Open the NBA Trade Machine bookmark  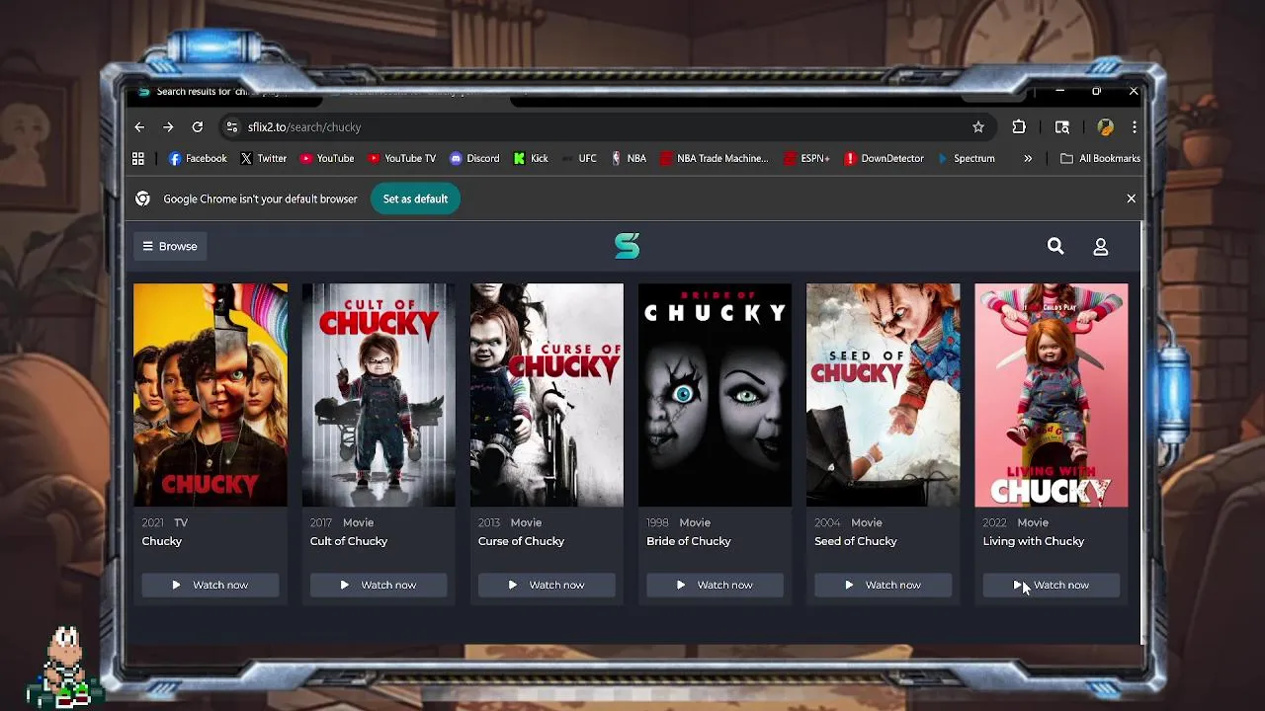coord(714,158)
